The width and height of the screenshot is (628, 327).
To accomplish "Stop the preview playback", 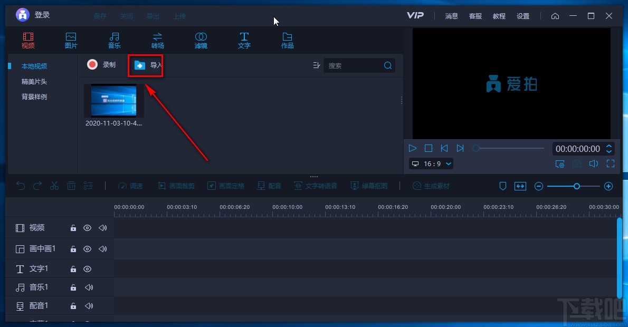I will (428, 148).
